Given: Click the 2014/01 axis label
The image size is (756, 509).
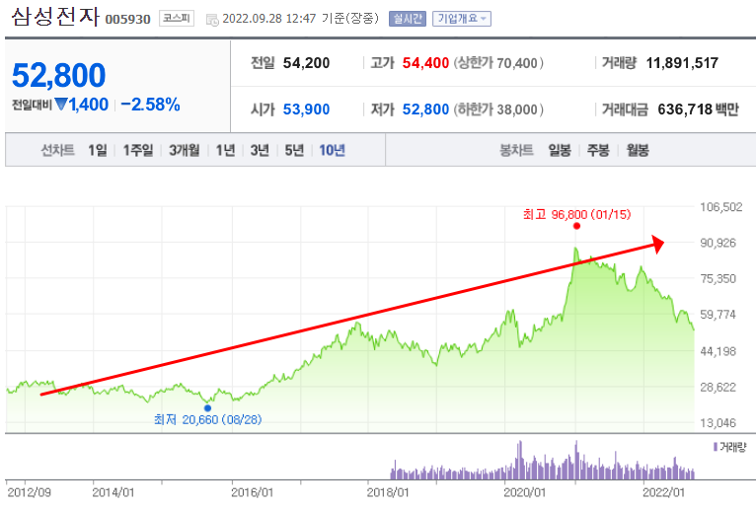Looking at the screenshot, I should pyautogui.click(x=113, y=492).
